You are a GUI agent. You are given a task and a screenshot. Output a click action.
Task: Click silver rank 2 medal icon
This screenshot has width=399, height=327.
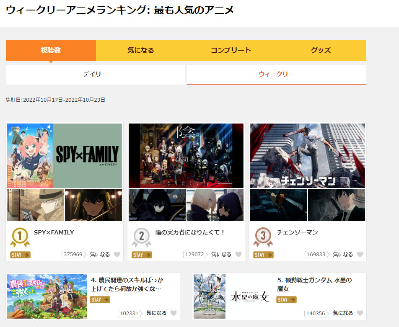pos(142,237)
